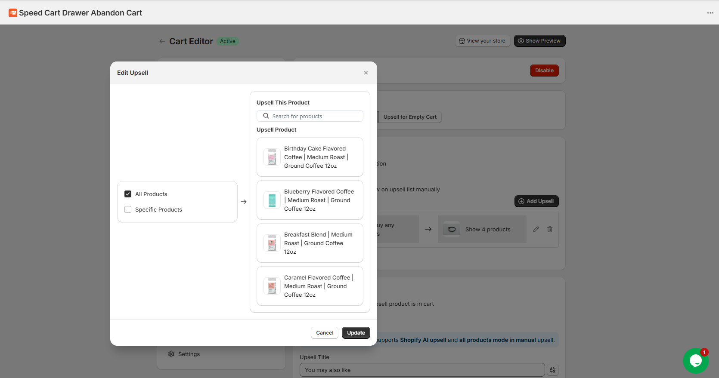Uncheck the All Products checkbox
Screen dimensions: 719x378
(128, 194)
